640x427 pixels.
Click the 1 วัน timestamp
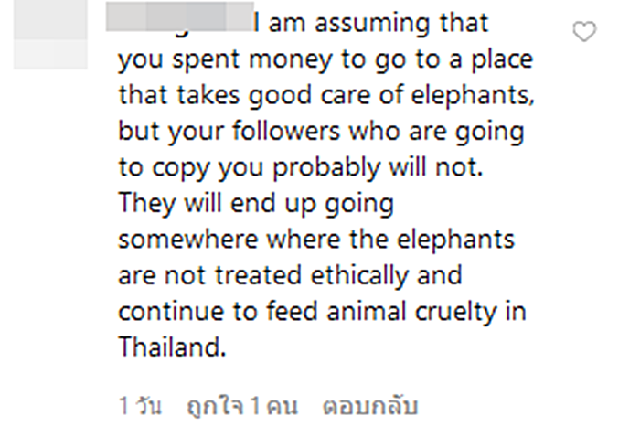(140, 406)
